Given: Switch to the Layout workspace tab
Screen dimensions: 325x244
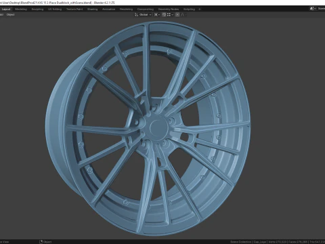Looking at the screenshot, I should pos(6,9).
